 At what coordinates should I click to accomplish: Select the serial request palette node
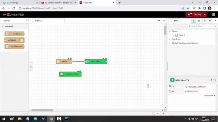click(x=14, y=46)
